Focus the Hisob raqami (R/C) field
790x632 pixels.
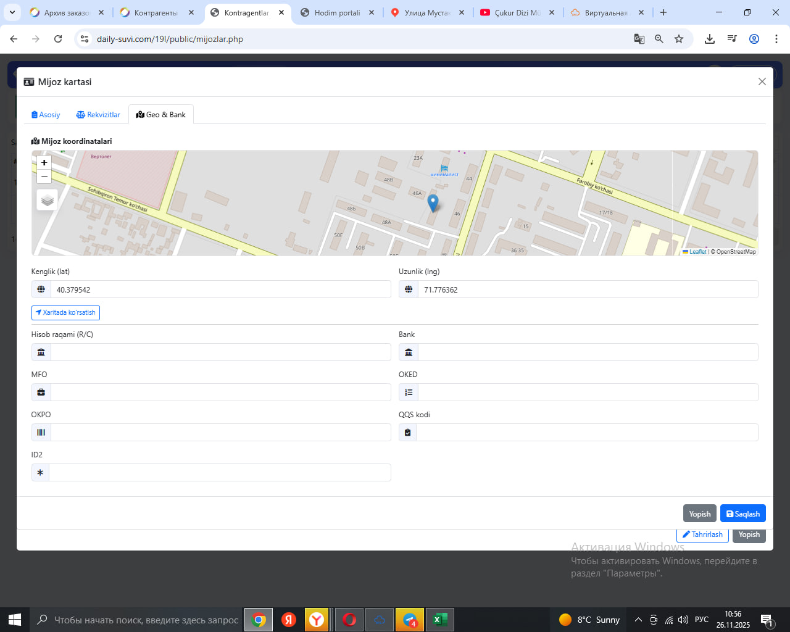tap(220, 352)
